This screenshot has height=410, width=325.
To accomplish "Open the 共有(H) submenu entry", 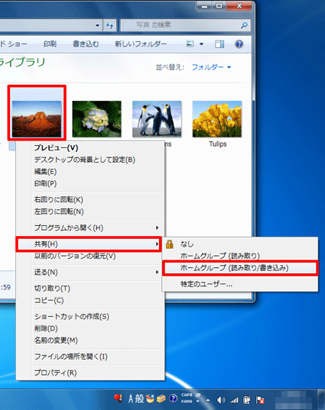I will [89, 244].
